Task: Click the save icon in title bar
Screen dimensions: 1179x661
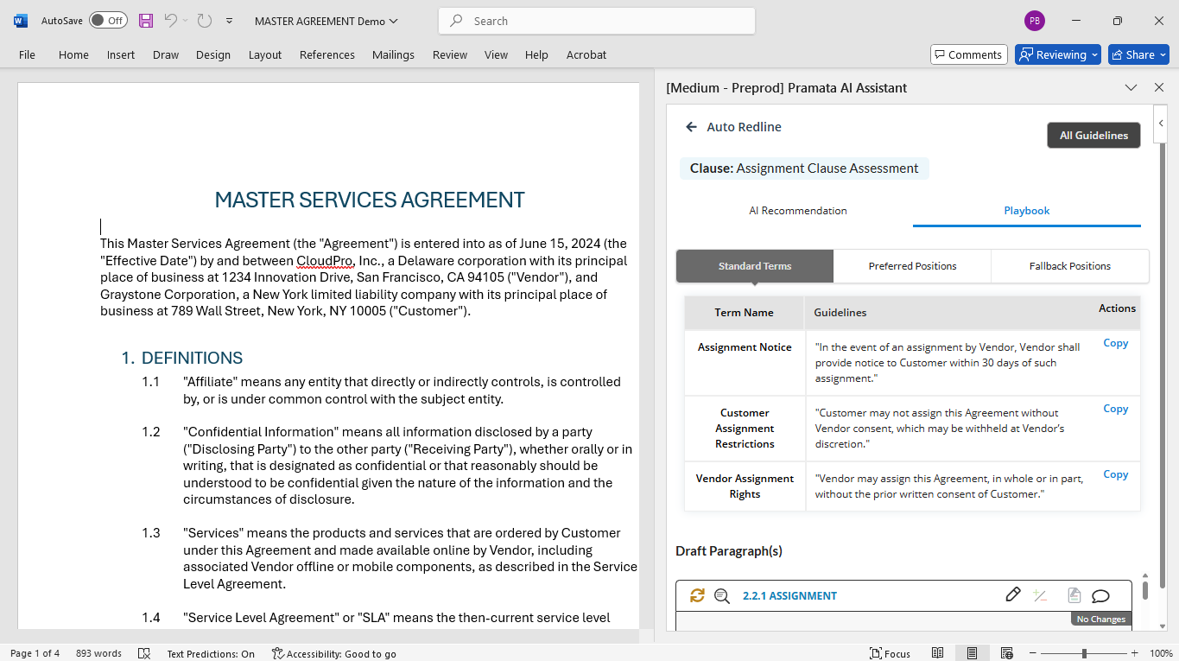Action: click(146, 21)
